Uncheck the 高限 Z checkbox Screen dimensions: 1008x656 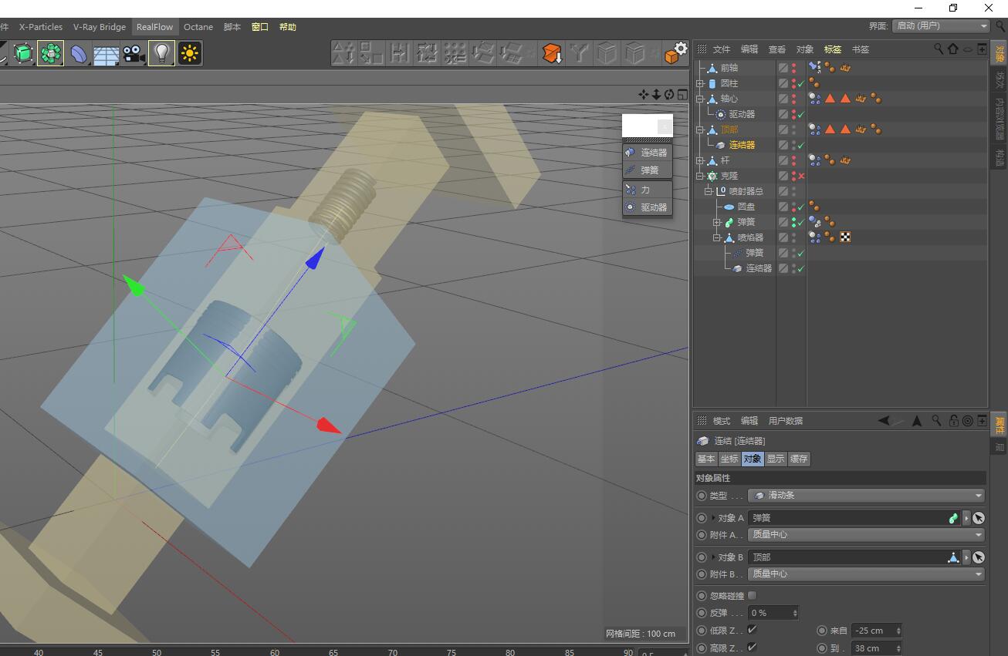[x=753, y=648]
